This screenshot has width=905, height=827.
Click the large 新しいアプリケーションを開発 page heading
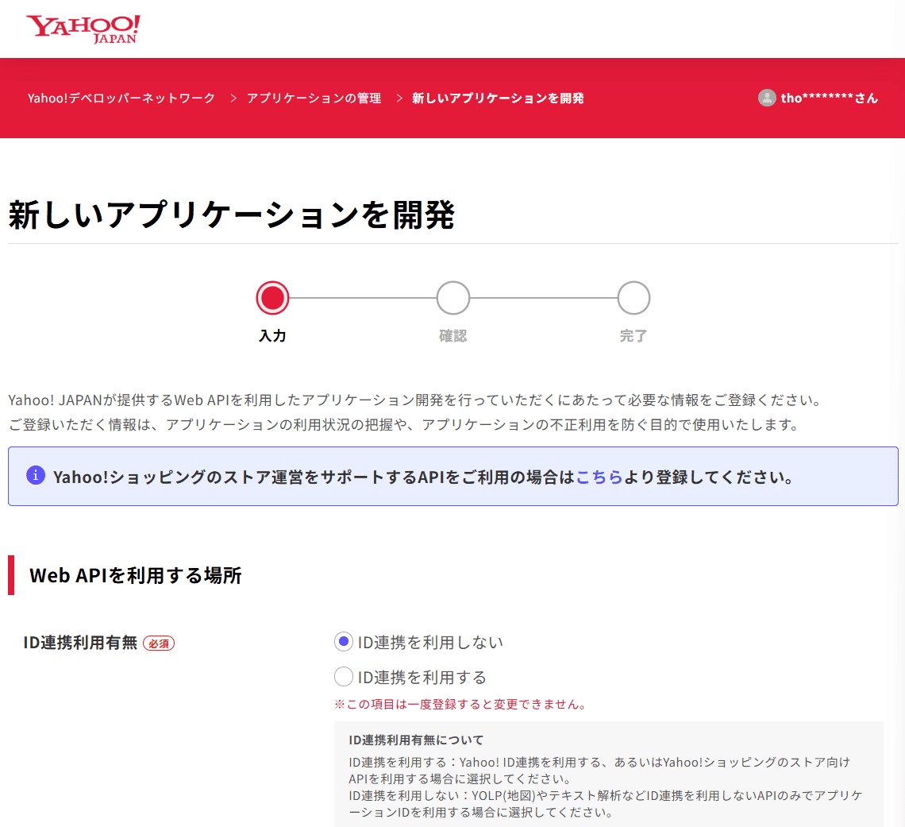[231, 215]
